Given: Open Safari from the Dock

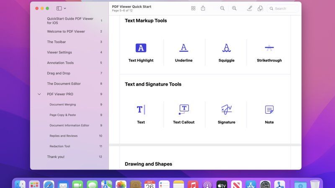Looking at the screenshot, I should [x=49, y=185].
